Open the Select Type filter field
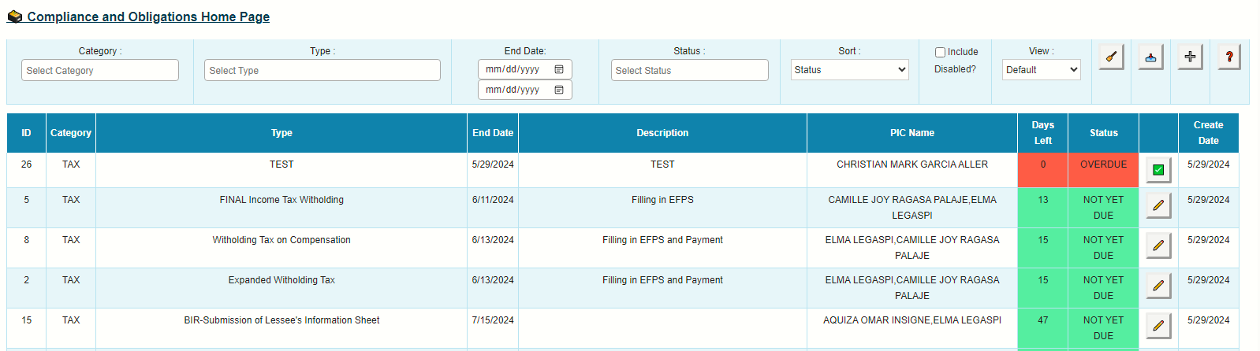 (x=322, y=71)
